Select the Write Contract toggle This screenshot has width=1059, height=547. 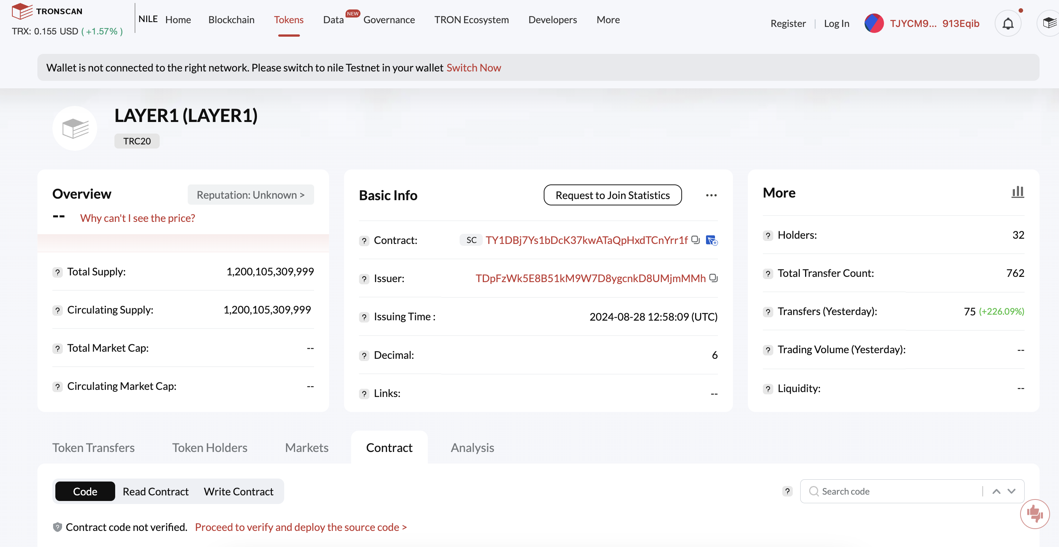point(239,492)
